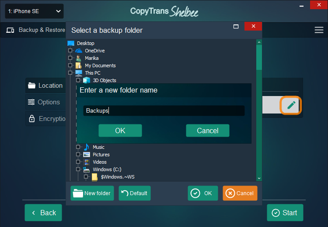Click the orange Cancel button
Screen dimensions: 328x227
(240, 193)
